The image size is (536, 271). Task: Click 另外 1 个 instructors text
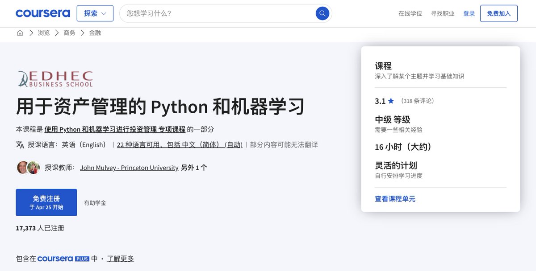pyautogui.click(x=194, y=168)
